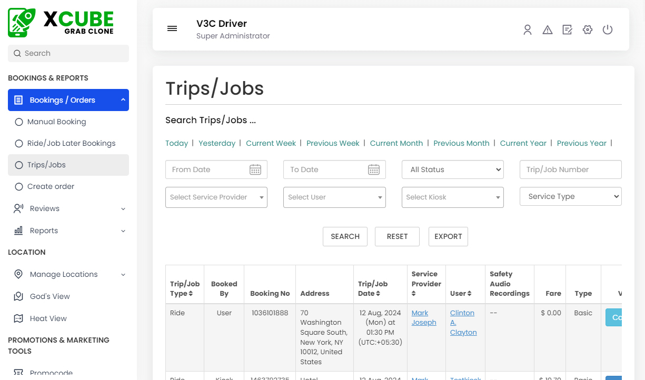This screenshot has height=380, width=645.
Task: Click the EXPORT button
Action: (x=448, y=236)
